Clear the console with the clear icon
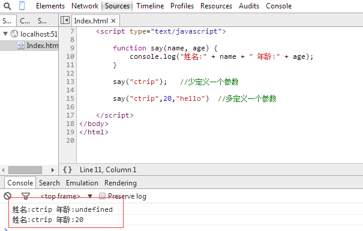Image resolution: width=363 pixels, height=231 pixels. (x=8, y=196)
